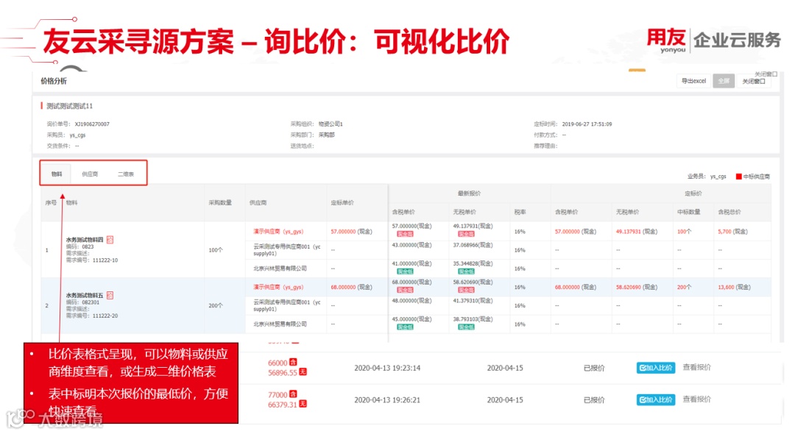This screenshot has height=434, width=795.
Task: Open the 物料 tab
Action: click(56, 174)
